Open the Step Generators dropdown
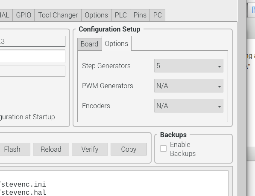Viewport: 255px width, 196px height. 189,66
